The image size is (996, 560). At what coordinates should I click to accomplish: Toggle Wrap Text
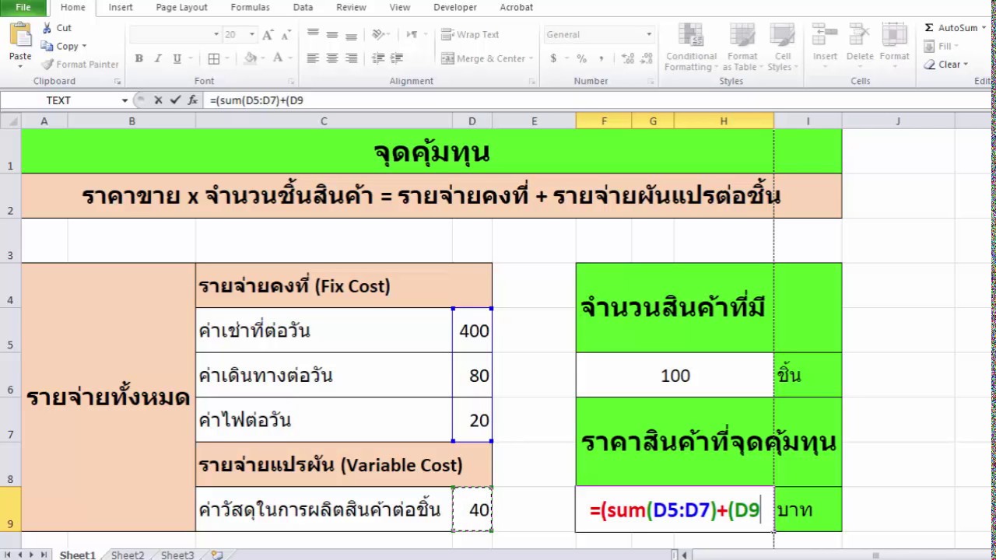[470, 34]
